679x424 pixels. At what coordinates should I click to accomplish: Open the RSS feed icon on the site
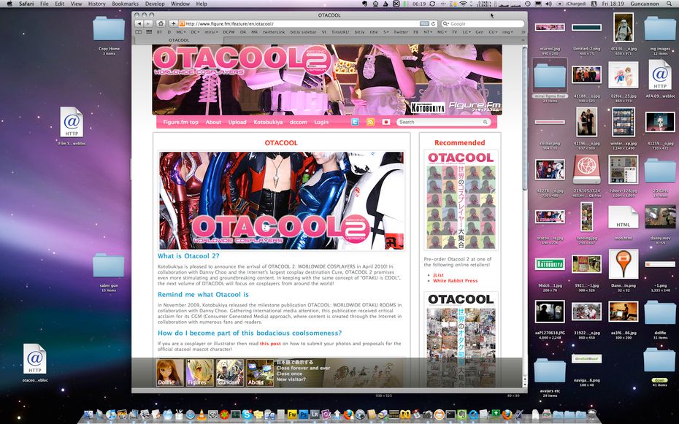370,122
